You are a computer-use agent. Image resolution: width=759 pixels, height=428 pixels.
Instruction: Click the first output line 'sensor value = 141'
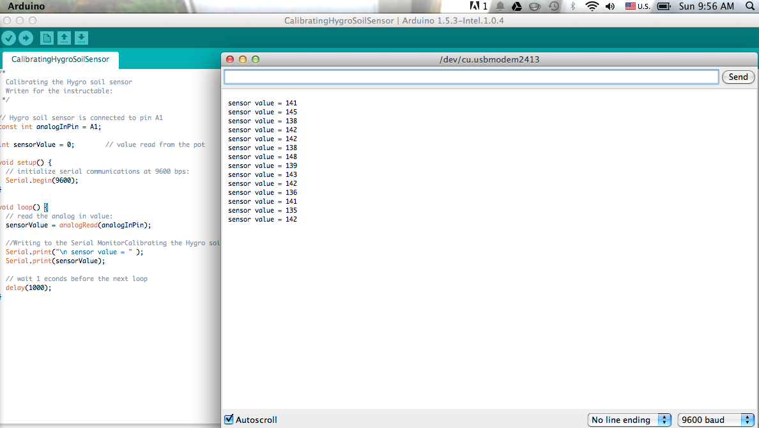pyautogui.click(x=263, y=103)
